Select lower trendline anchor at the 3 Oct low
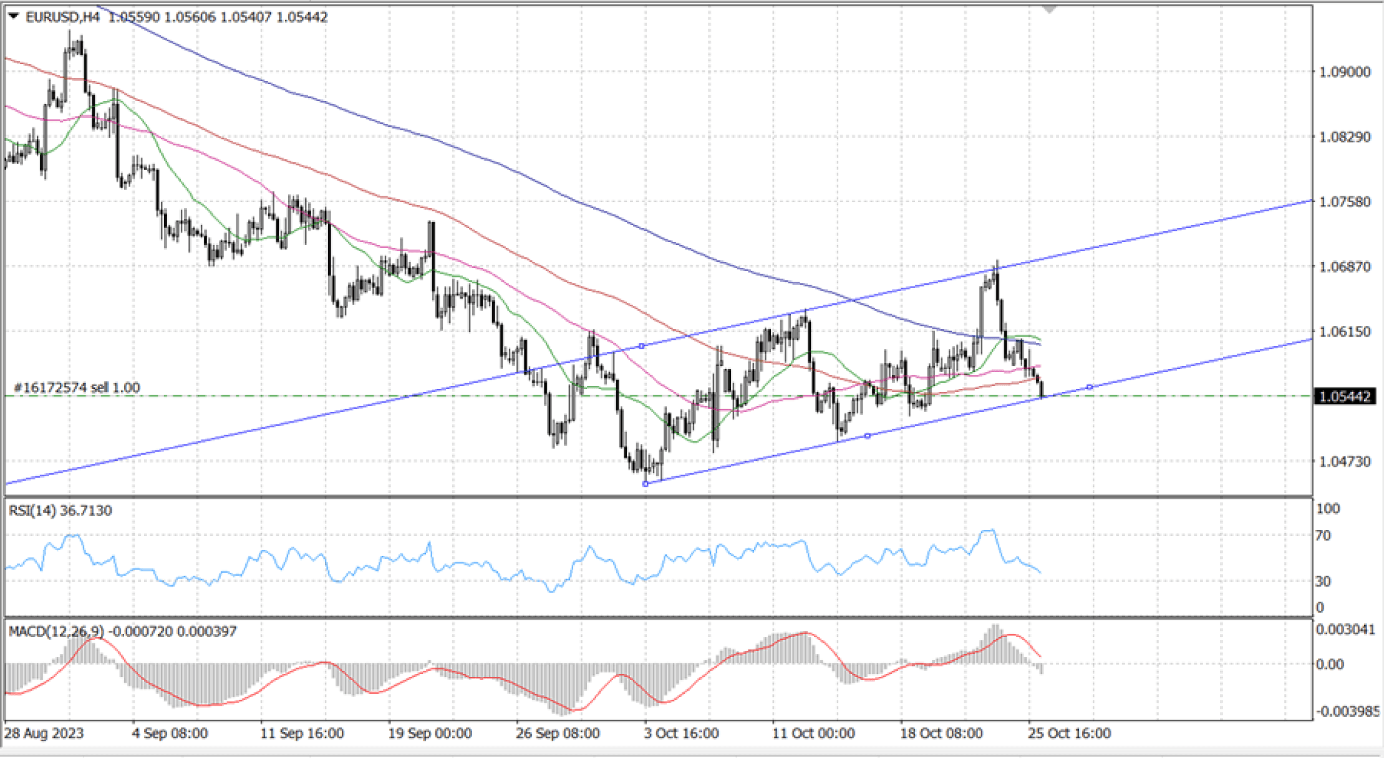The width and height of the screenshot is (1384, 758). tap(646, 483)
